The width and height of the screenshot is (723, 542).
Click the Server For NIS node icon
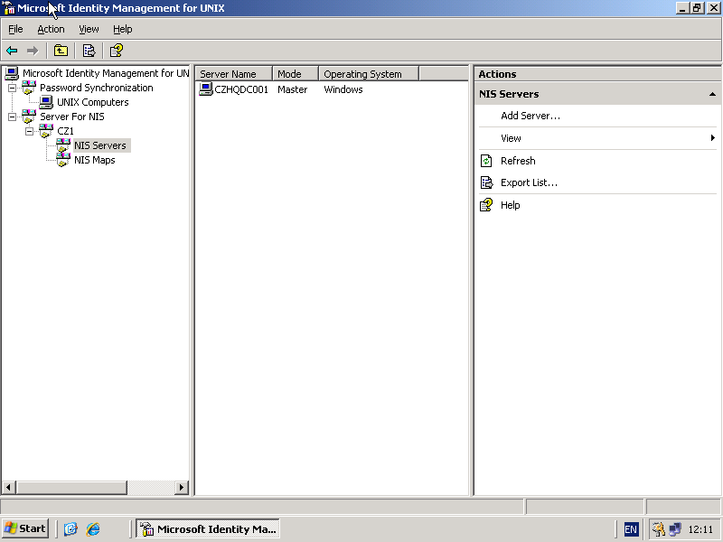(x=29, y=117)
